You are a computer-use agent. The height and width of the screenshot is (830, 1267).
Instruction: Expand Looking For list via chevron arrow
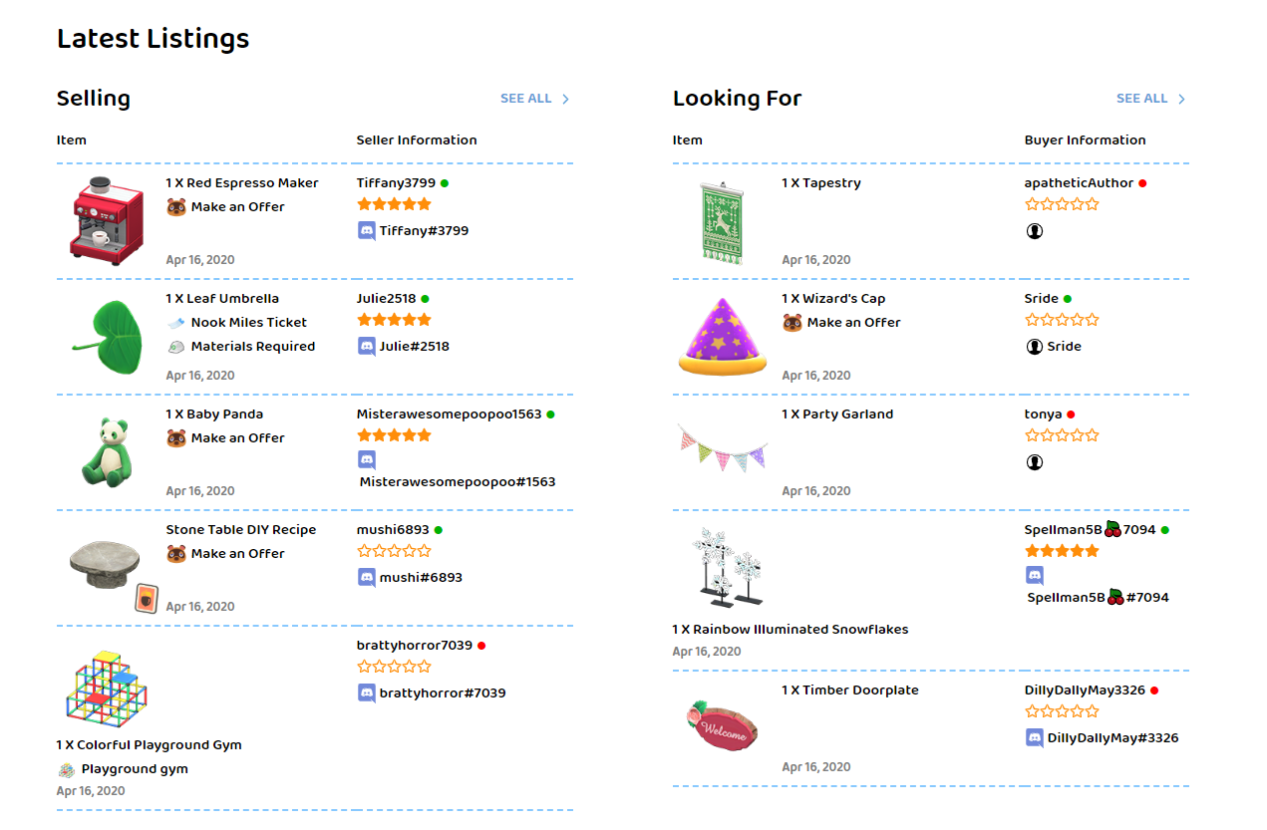1182,99
